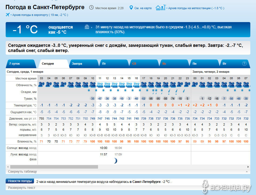Click the Завтра, четверг, 2 января heading
The image size is (256, 195).
click(x=211, y=72)
